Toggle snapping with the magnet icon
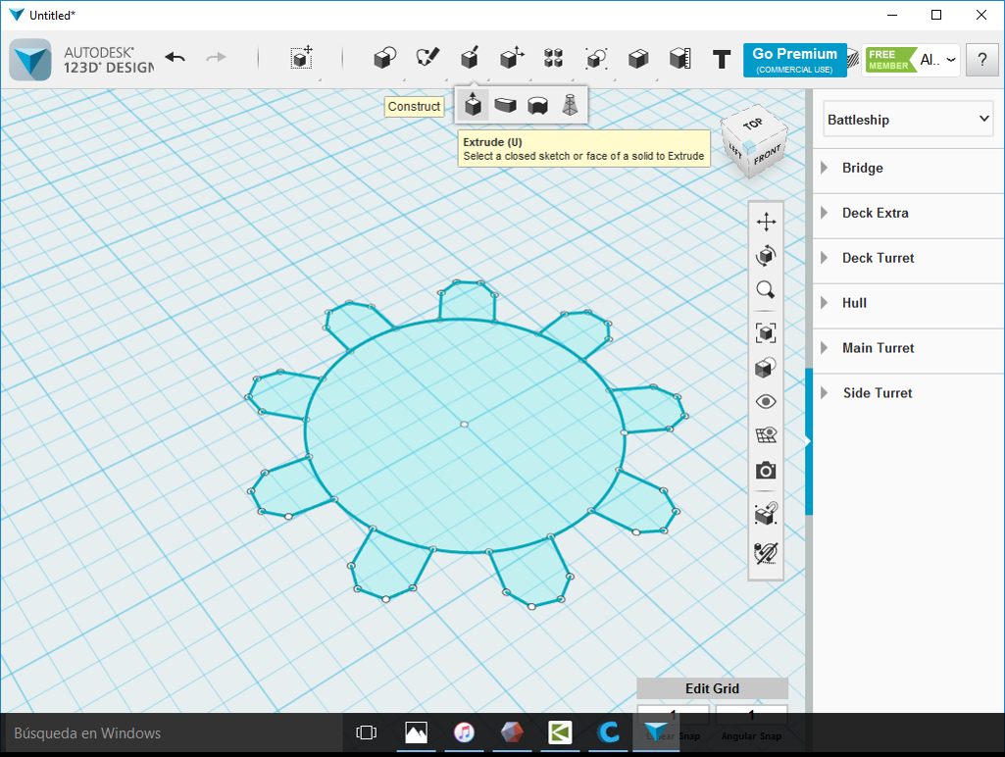The height and width of the screenshot is (757, 1005). point(766,514)
